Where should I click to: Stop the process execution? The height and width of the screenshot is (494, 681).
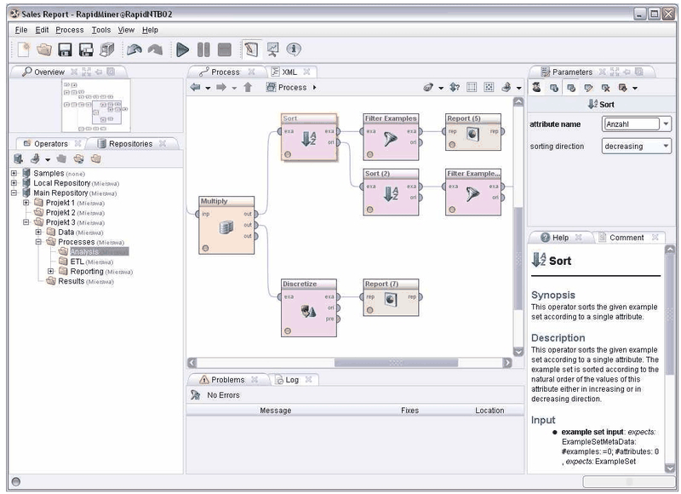224,49
